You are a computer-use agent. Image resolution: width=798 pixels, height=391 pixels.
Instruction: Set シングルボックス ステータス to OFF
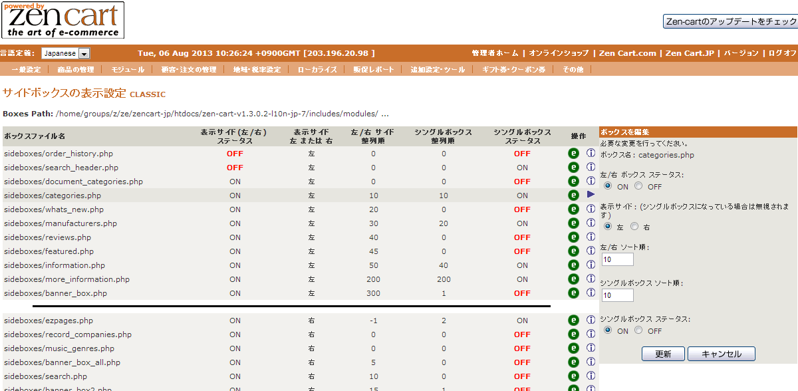(x=638, y=330)
